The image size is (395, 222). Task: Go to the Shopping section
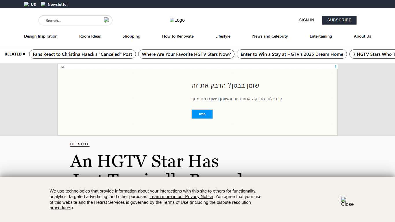coord(131,36)
